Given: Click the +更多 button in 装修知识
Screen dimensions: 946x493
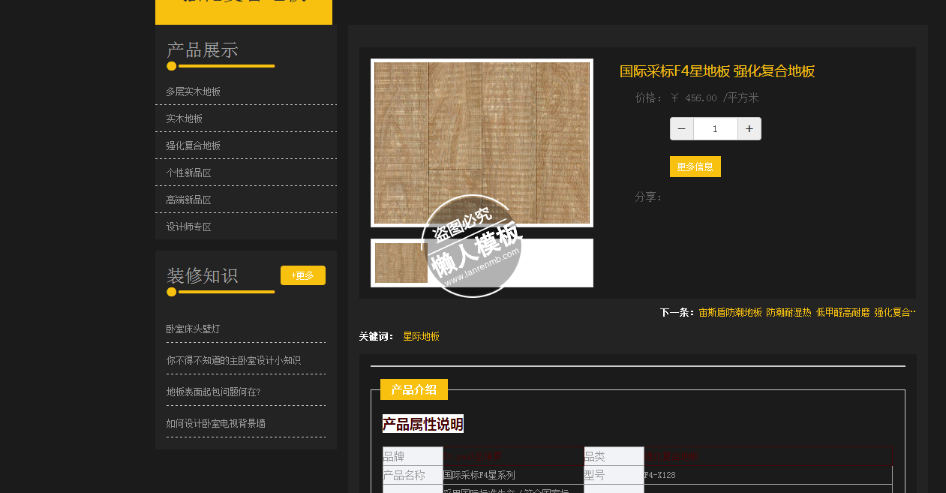Looking at the screenshot, I should [x=303, y=275].
